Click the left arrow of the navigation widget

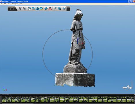click(x=125, y=88)
